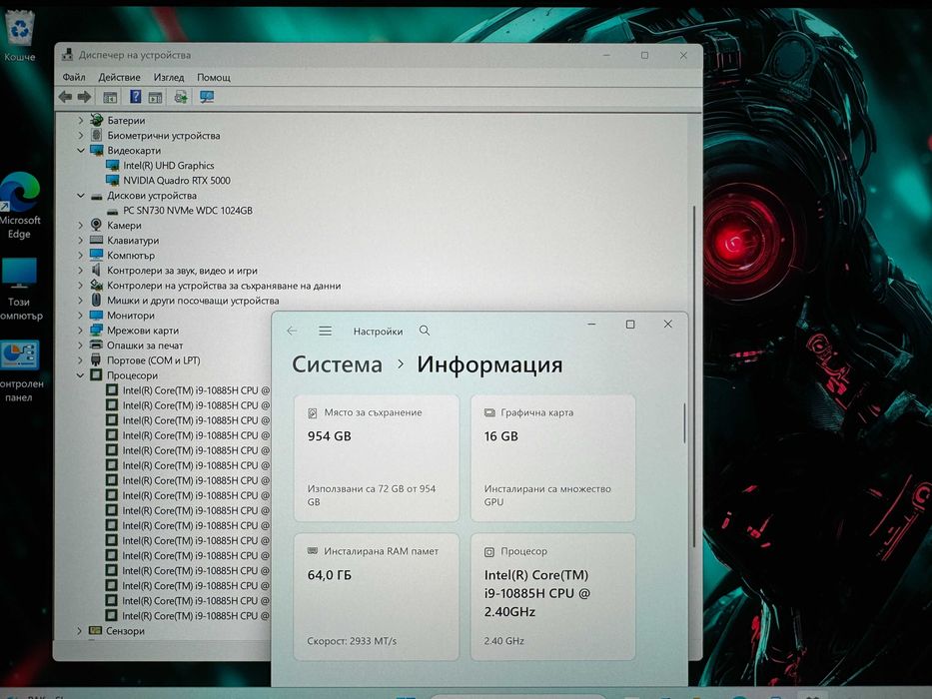Click the Скорост: 2933 MT/s text
Screen dimensions: 932x699
[x=352, y=641]
